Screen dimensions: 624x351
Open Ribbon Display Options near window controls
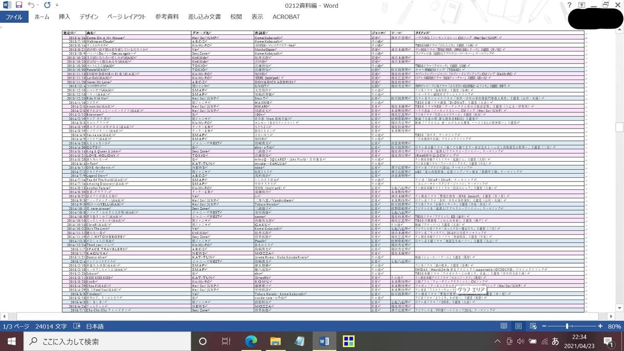point(581,5)
